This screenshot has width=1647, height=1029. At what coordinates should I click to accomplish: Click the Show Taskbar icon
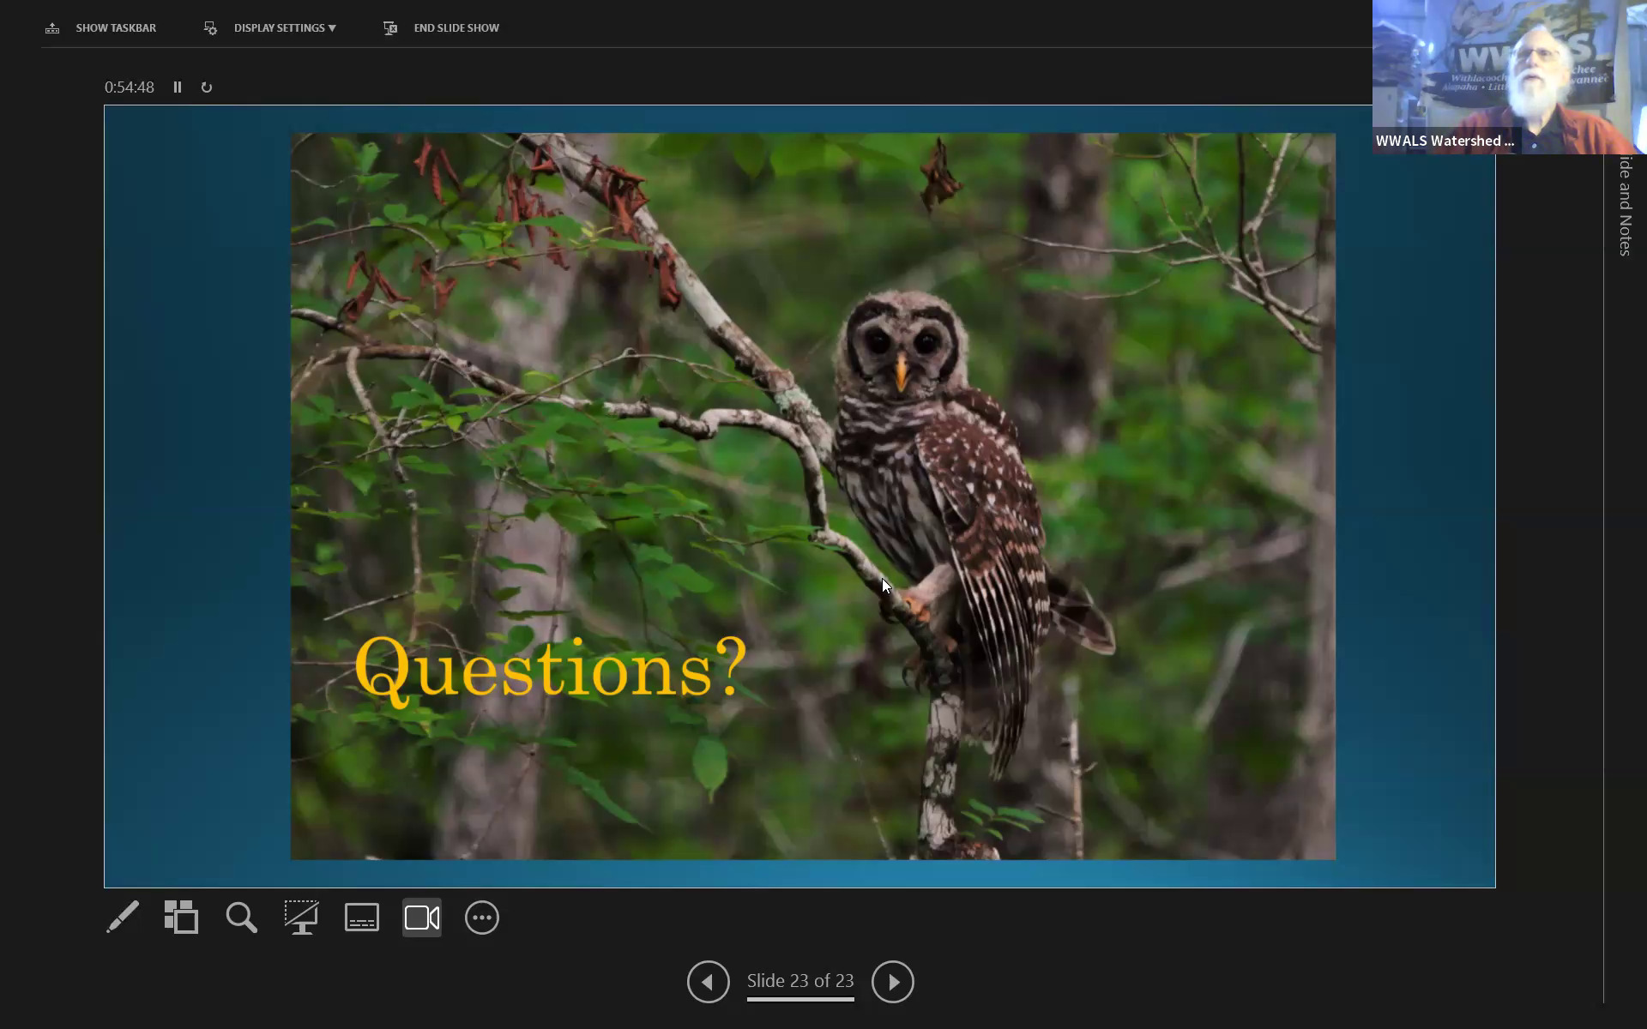(52, 28)
